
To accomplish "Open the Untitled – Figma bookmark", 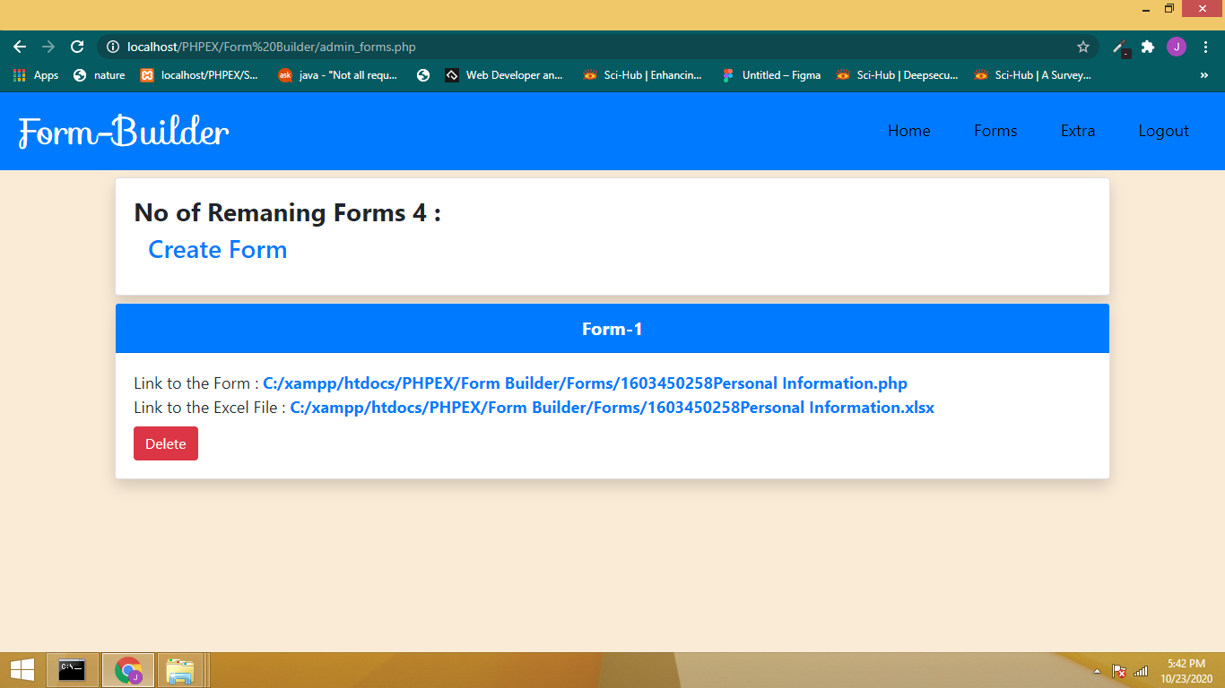I will tap(771, 75).
